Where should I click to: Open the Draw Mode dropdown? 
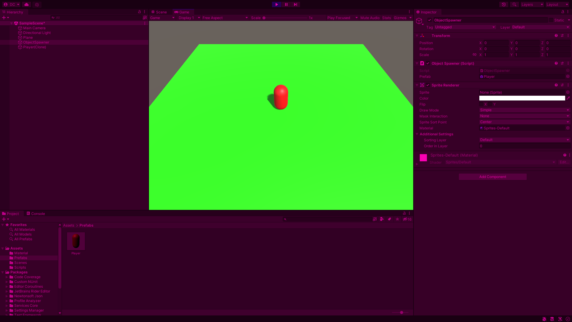pyautogui.click(x=524, y=110)
